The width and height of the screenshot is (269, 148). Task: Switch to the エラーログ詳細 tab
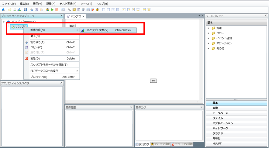[181, 144]
